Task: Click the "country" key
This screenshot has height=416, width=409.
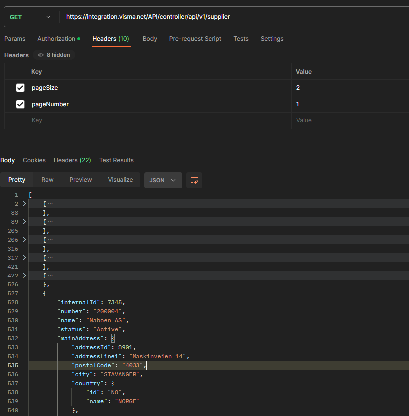Action: click(x=88, y=383)
